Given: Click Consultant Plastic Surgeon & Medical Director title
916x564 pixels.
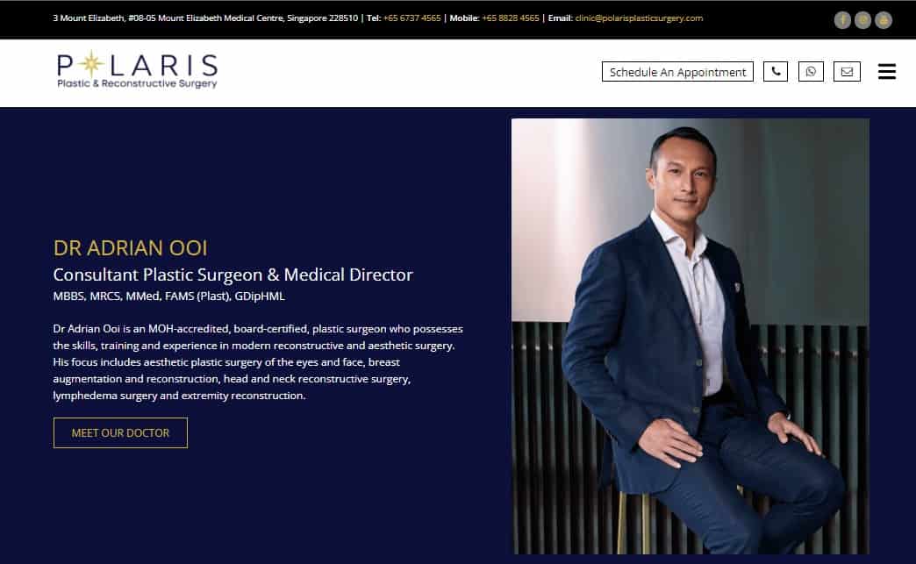Looking at the screenshot, I should [x=233, y=275].
